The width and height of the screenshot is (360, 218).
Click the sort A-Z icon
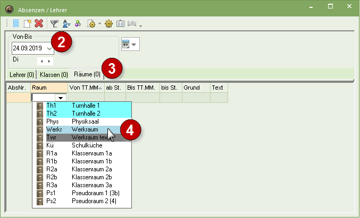pyautogui.click(x=66, y=23)
